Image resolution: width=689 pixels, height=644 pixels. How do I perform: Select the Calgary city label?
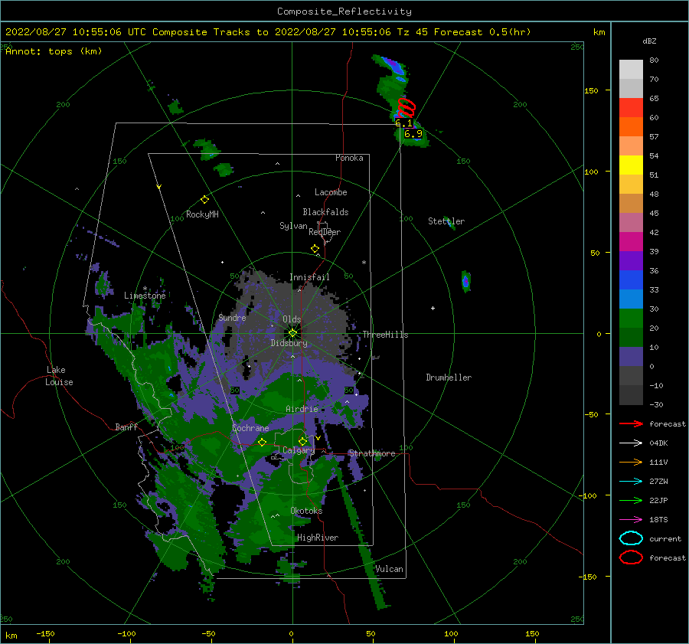coord(299,450)
